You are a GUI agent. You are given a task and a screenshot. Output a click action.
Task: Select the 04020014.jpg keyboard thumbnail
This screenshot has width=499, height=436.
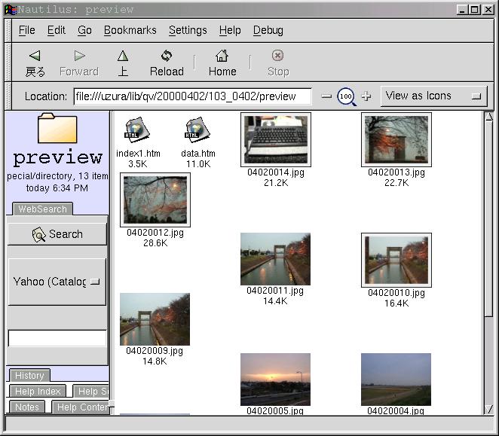pyautogui.click(x=276, y=139)
